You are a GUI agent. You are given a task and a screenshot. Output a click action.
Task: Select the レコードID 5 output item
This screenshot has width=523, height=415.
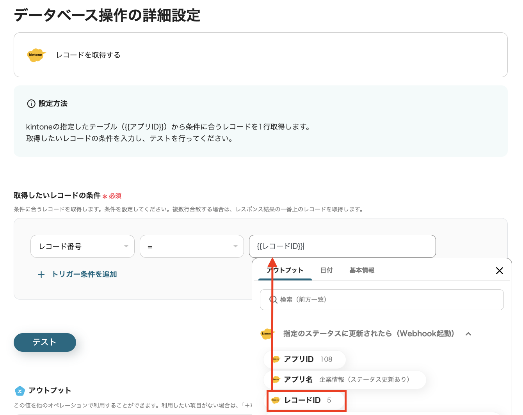point(307,400)
